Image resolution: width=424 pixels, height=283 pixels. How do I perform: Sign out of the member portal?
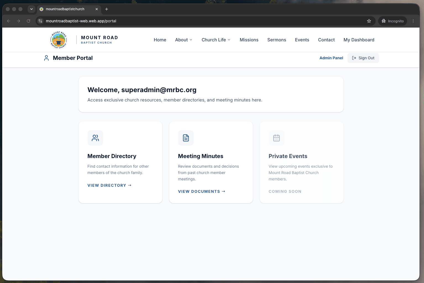363,58
